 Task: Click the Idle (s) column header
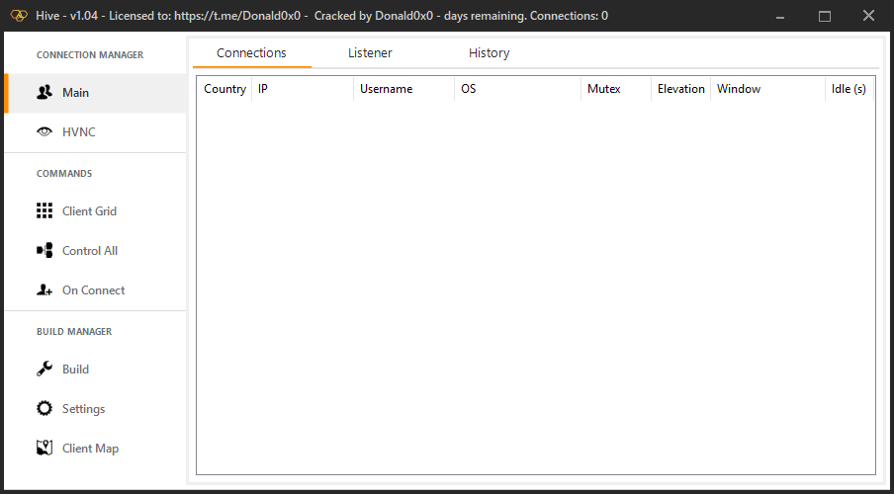click(x=849, y=89)
